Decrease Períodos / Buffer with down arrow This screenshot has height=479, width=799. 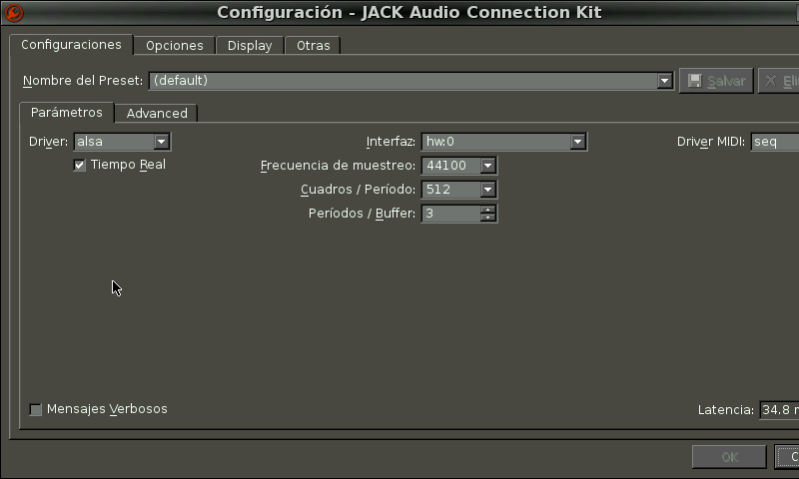coord(488,218)
